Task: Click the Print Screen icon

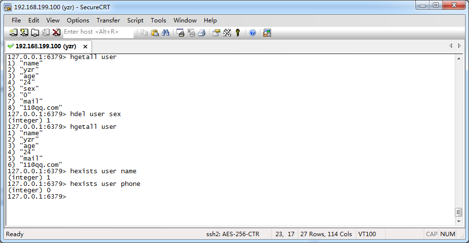Action: click(x=180, y=33)
